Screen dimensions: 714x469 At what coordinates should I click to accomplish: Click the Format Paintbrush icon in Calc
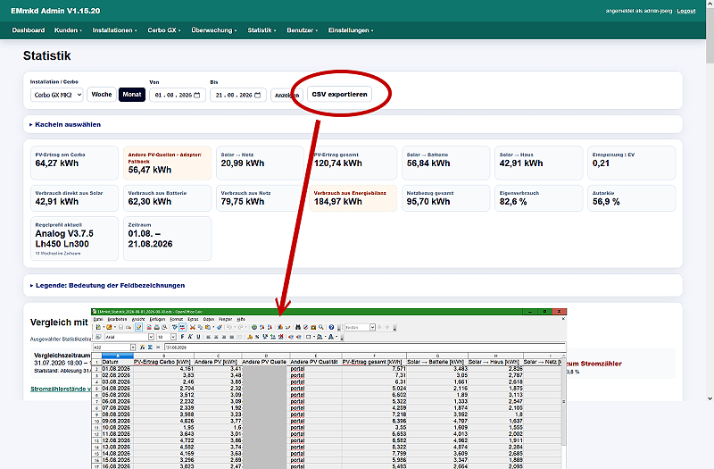click(x=220, y=327)
